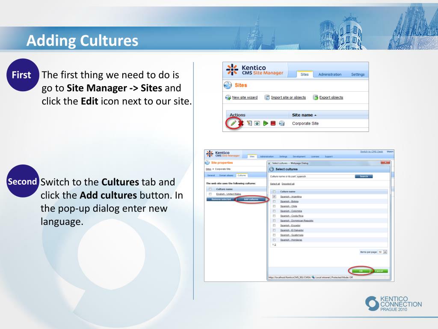The height and width of the screenshot is (329, 438).
Task: Click the Kentico logo on the Sites list page
Action: 232,70
